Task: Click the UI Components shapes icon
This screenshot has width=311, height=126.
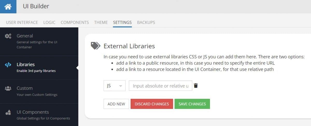Action: tap(8, 112)
